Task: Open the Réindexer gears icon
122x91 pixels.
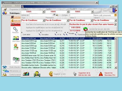Action: pos(16,29)
